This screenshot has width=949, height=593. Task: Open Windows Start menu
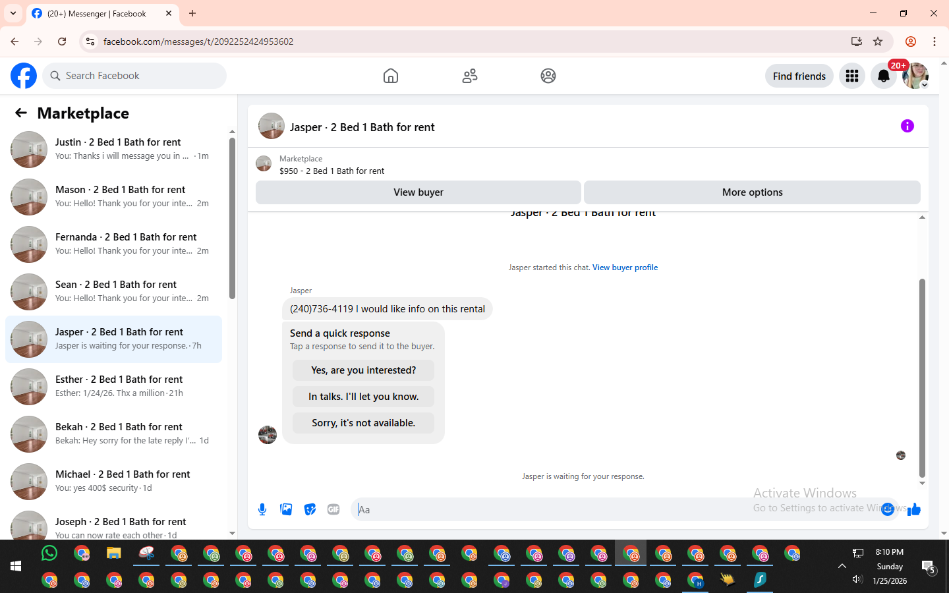coord(16,566)
